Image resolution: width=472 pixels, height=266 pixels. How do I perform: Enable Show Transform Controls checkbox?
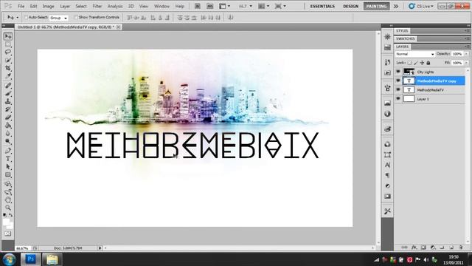(x=75, y=18)
